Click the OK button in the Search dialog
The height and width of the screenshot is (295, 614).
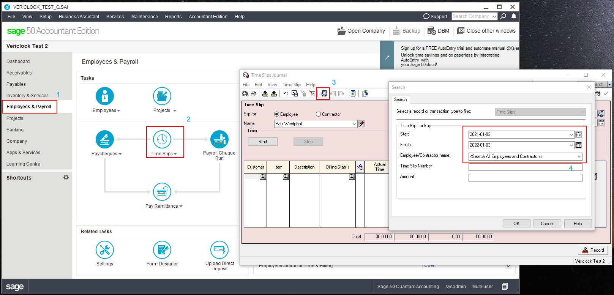click(x=516, y=224)
